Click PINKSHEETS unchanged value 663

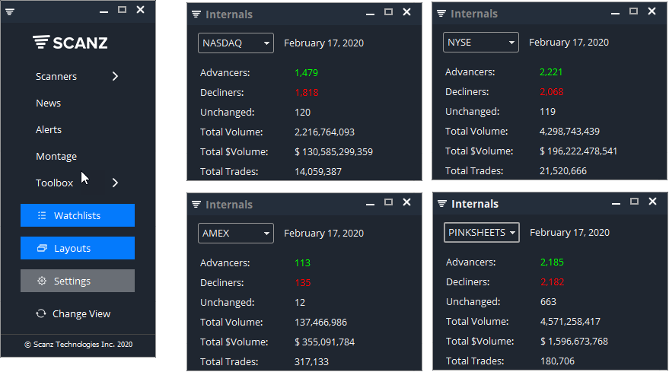point(548,302)
